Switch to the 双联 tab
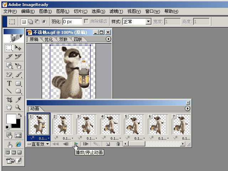Image resolution: width=228 pixels, height=171 pixels. point(63,40)
